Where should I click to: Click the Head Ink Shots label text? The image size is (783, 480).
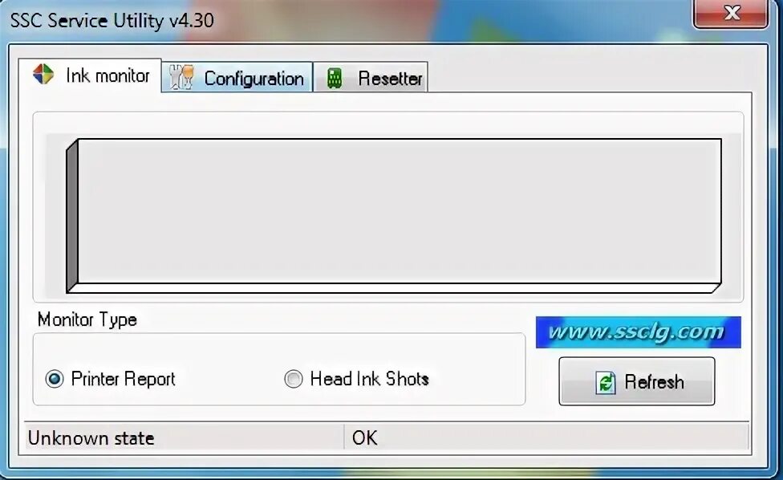coord(368,378)
